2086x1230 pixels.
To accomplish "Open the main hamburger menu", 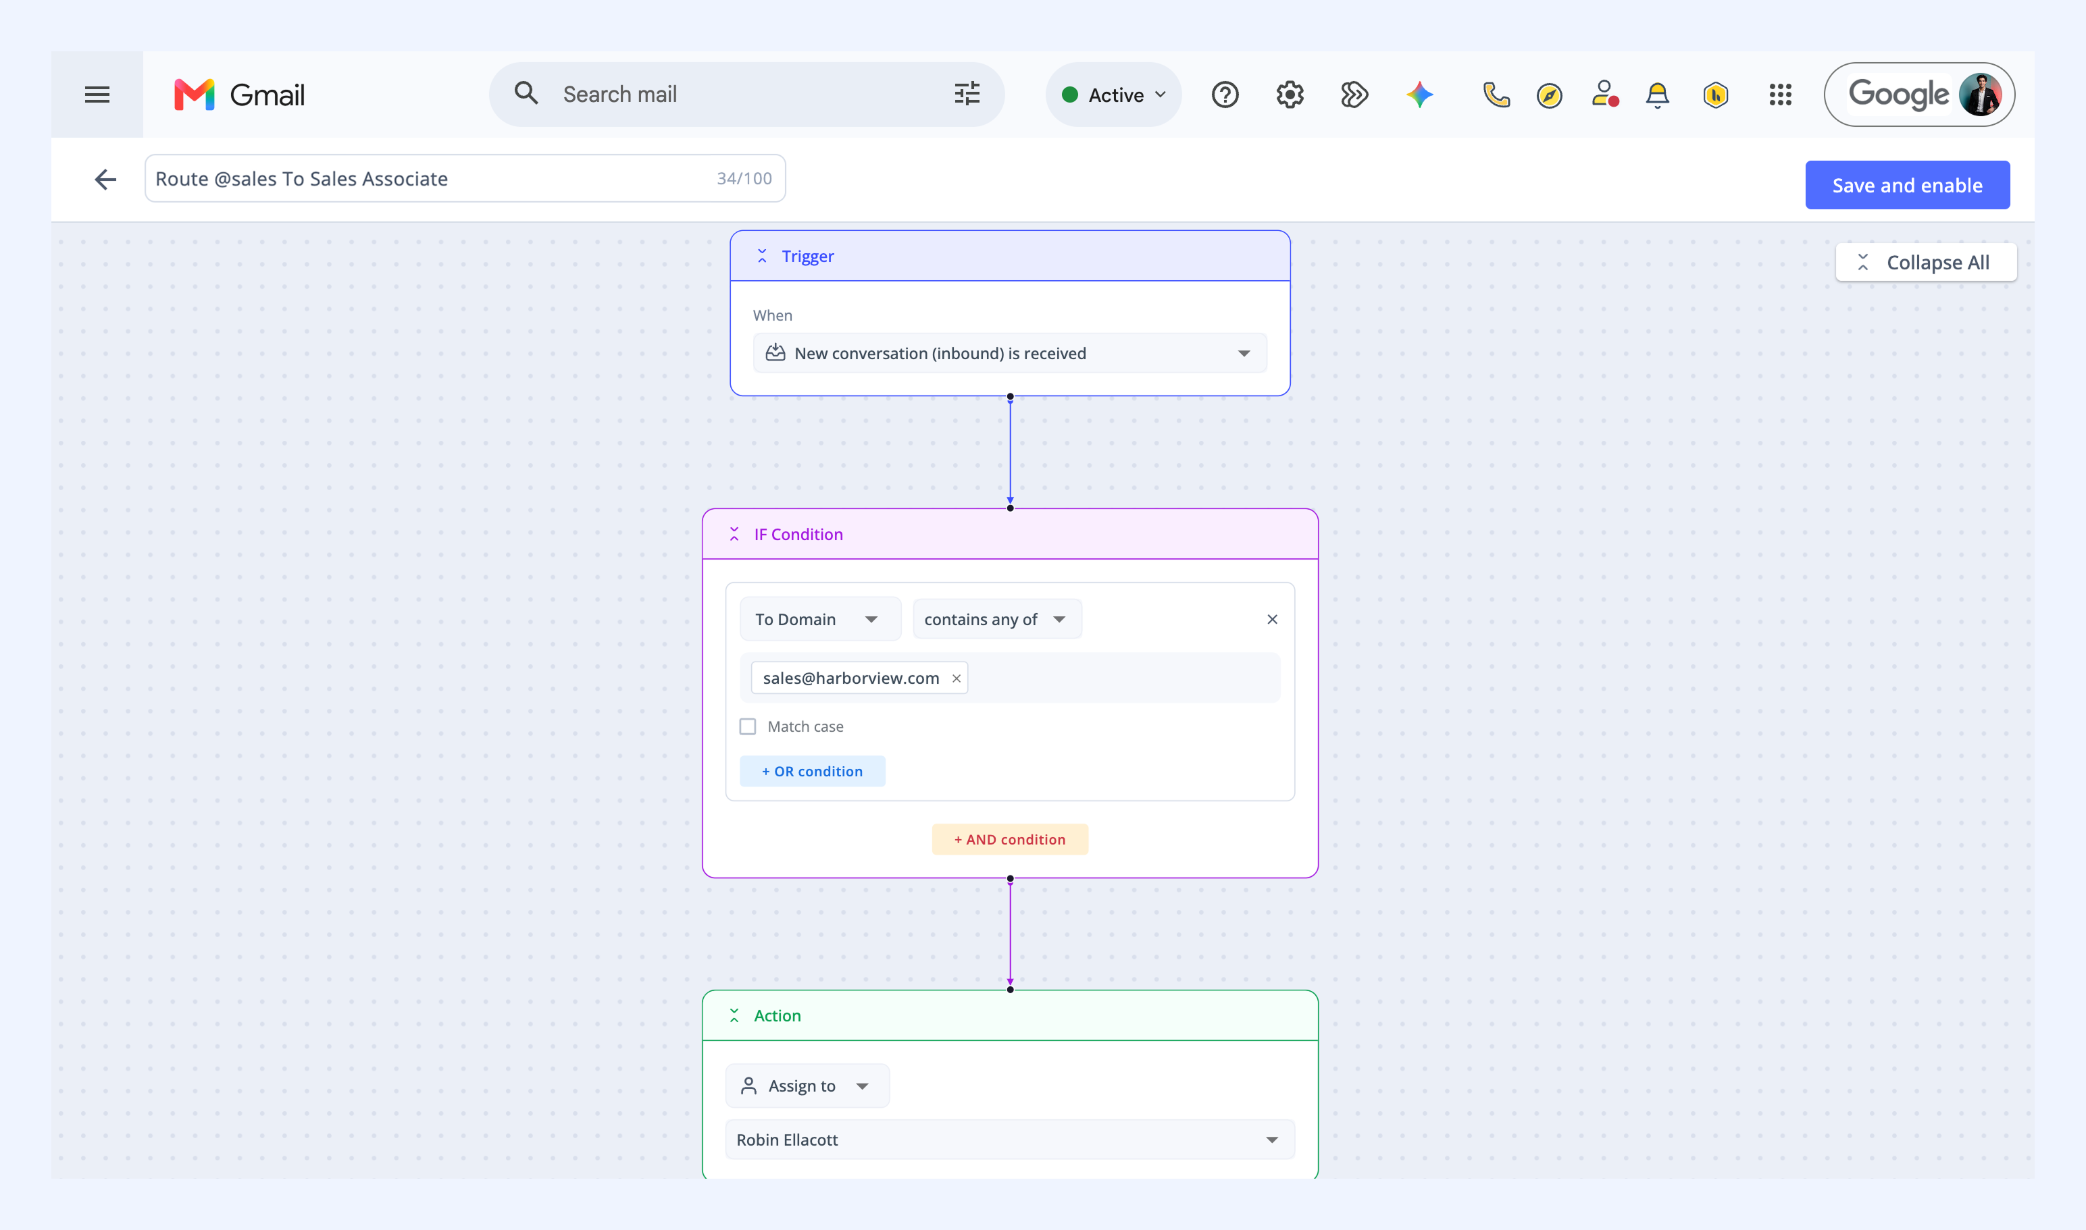I will [x=97, y=95].
